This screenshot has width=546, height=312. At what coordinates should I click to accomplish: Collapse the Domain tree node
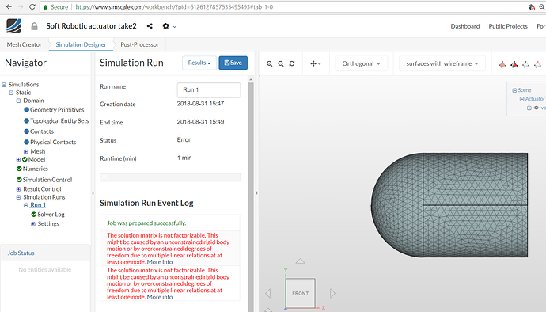pos(18,101)
